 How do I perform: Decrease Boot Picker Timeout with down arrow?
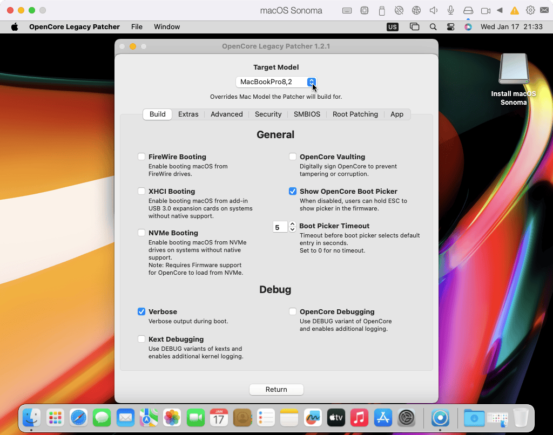coord(292,230)
